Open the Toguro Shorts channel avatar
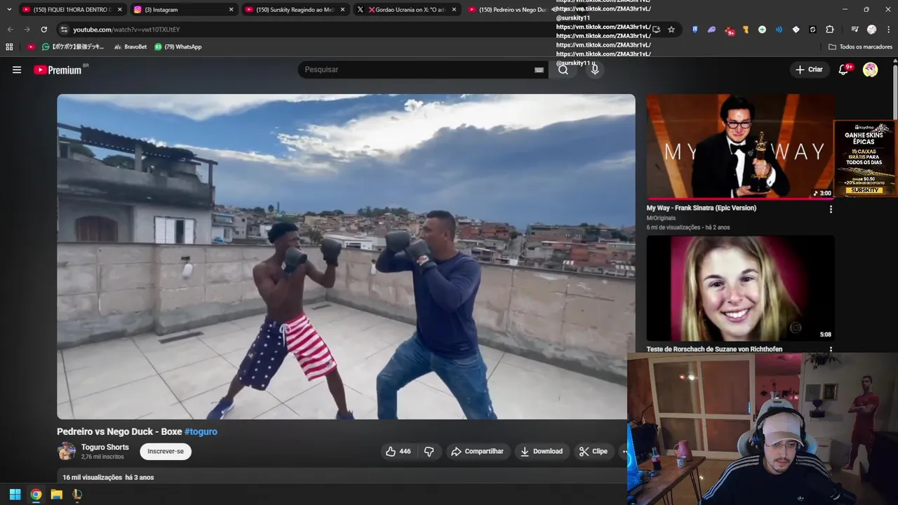The image size is (898, 505). (67, 451)
